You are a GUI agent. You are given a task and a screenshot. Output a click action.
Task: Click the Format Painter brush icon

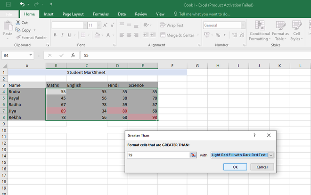pyautogui.click(x=18, y=37)
